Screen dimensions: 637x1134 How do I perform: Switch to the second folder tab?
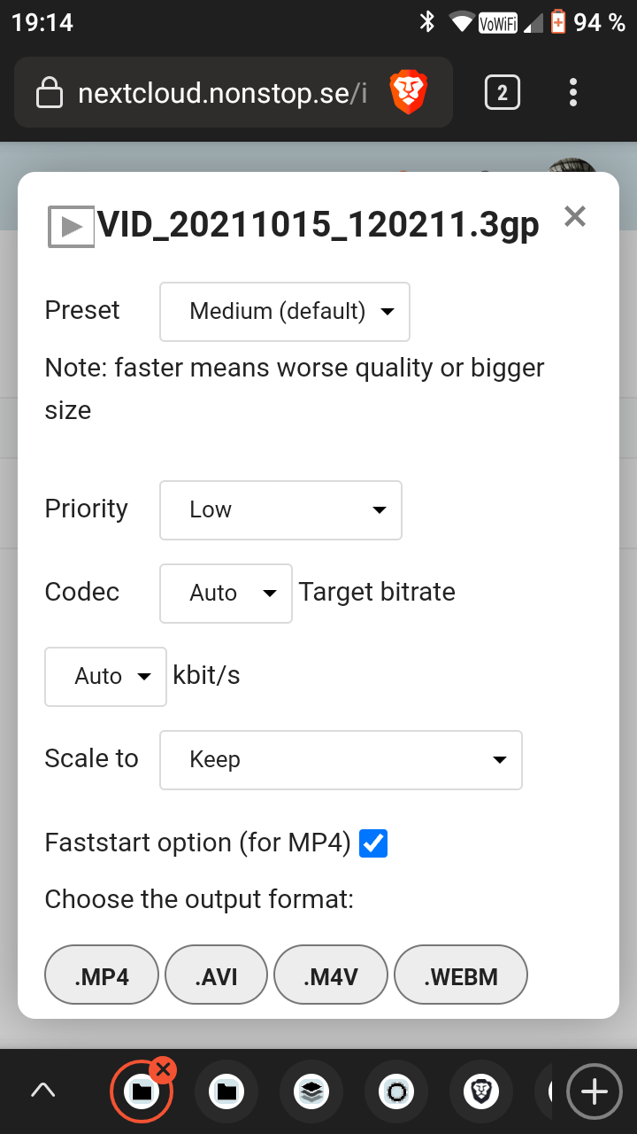pos(227,1092)
